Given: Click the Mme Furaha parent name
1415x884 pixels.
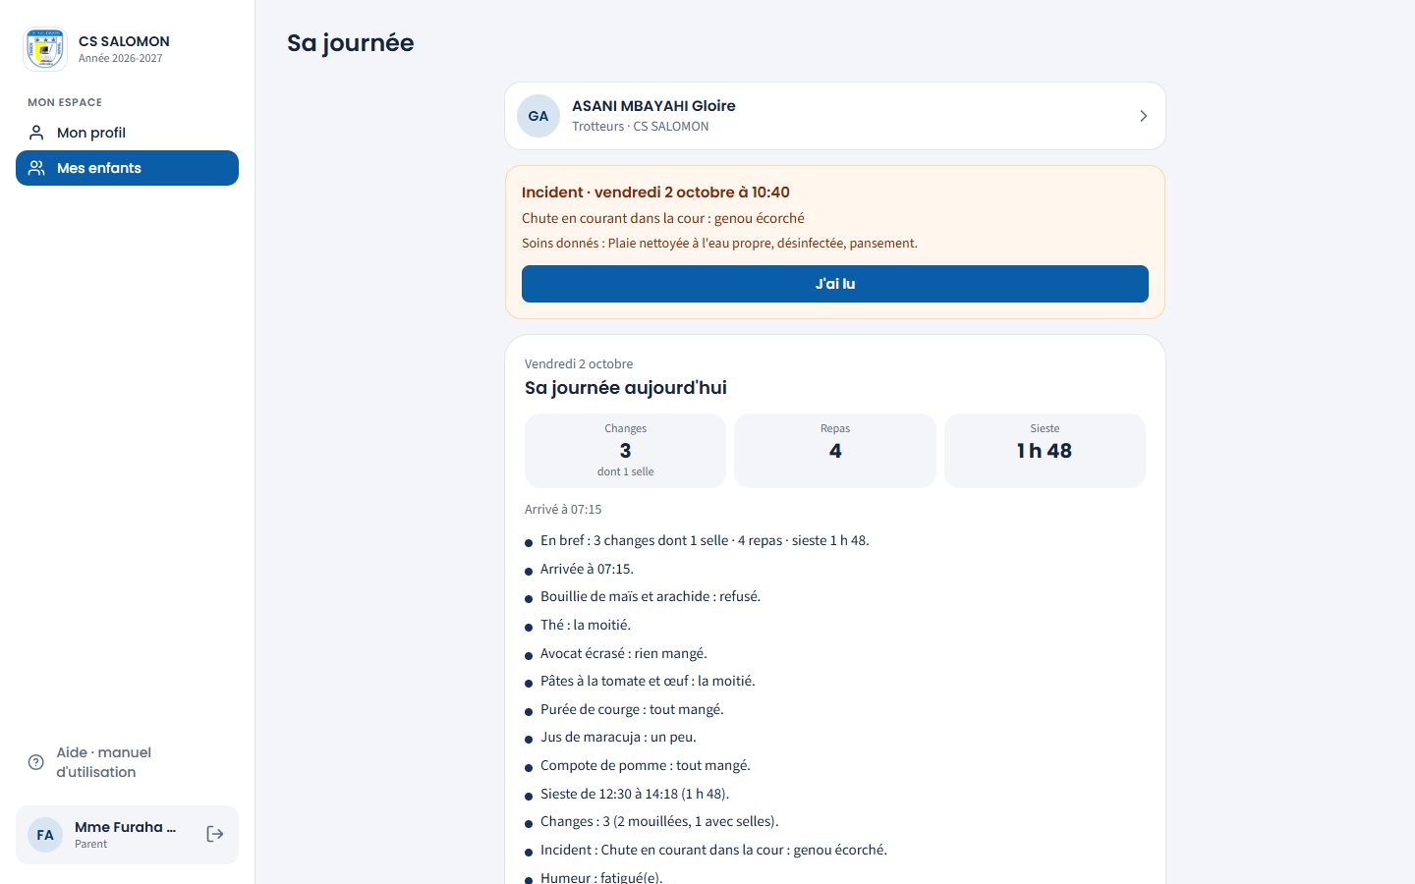Looking at the screenshot, I should pos(126,827).
